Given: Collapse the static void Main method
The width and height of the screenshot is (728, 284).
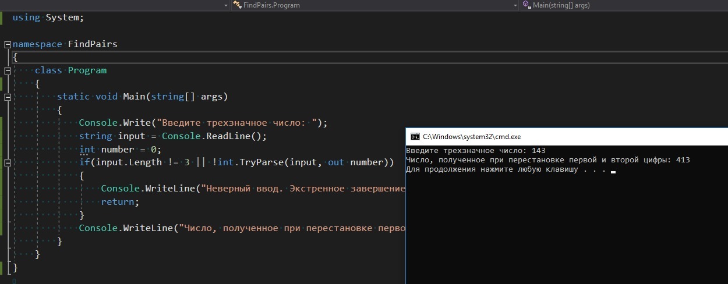Looking at the screenshot, I should [x=7, y=97].
